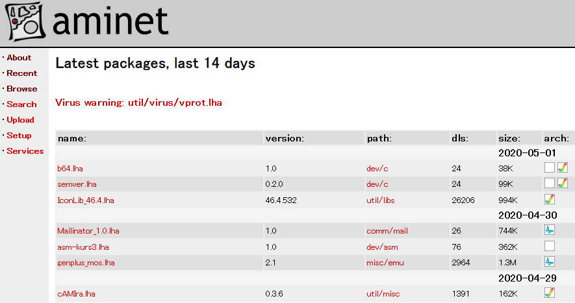Click the 2020-04-29 date heading
This screenshot has width=575, height=303.
pyautogui.click(x=528, y=278)
